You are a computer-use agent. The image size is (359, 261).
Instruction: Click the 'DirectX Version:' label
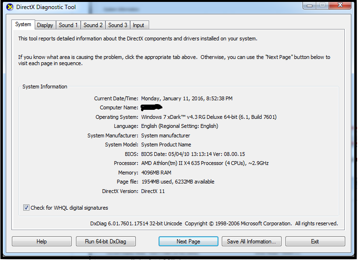[x=120, y=191]
